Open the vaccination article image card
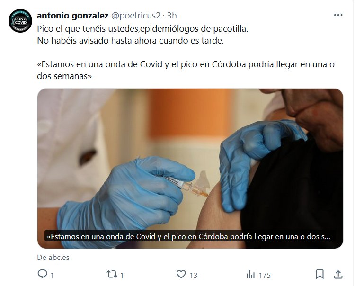Image resolution: width=355 pixels, height=286 pixels. click(190, 169)
